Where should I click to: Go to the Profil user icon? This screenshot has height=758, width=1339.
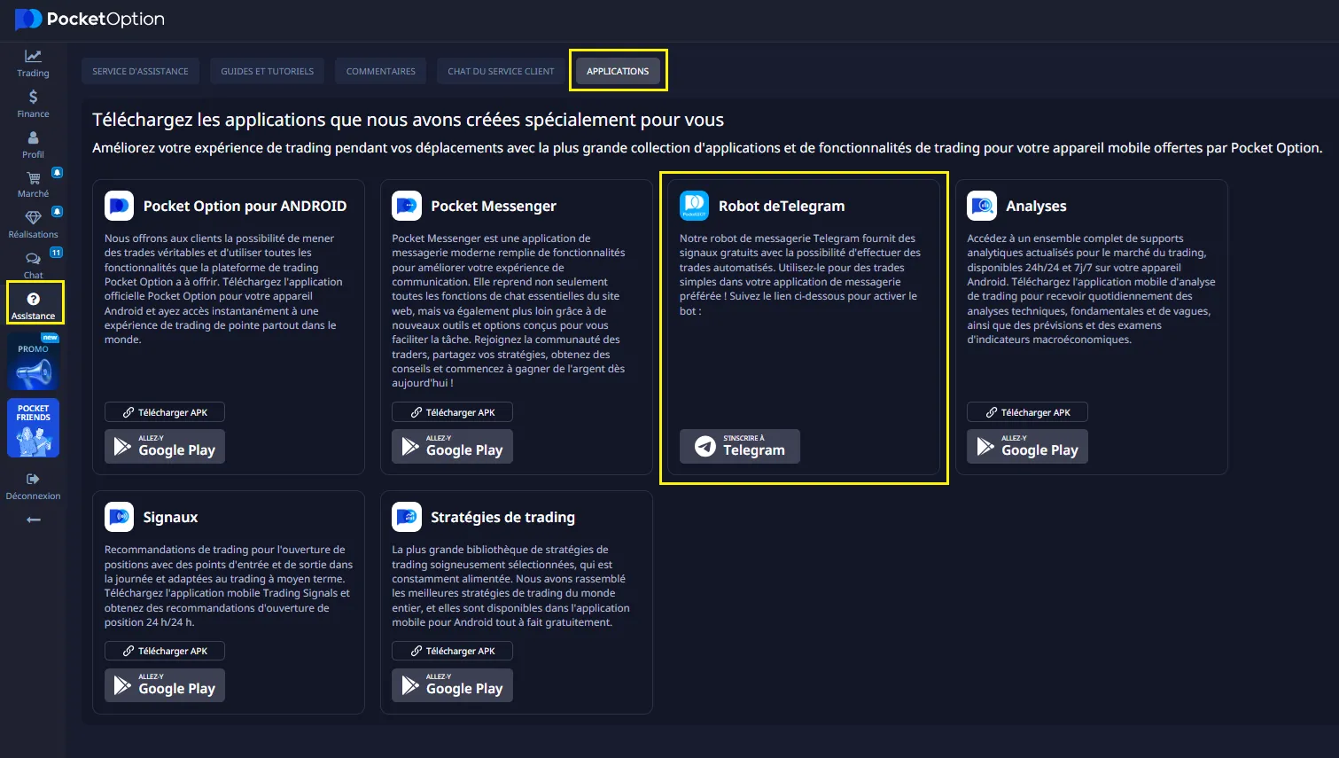pos(33,137)
